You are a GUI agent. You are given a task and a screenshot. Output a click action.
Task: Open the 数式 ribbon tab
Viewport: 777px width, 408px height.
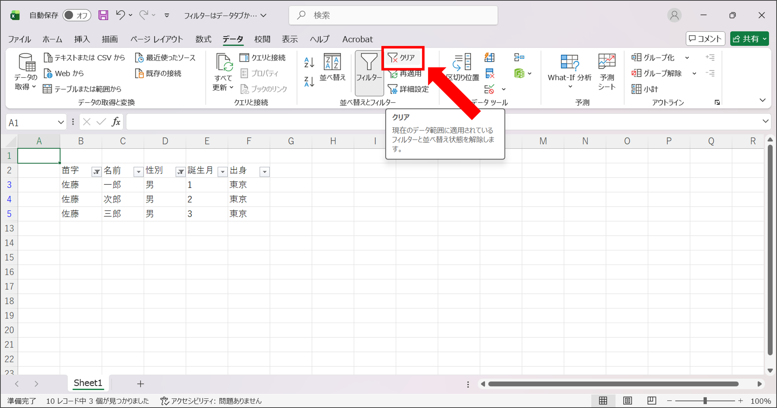pos(203,39)
